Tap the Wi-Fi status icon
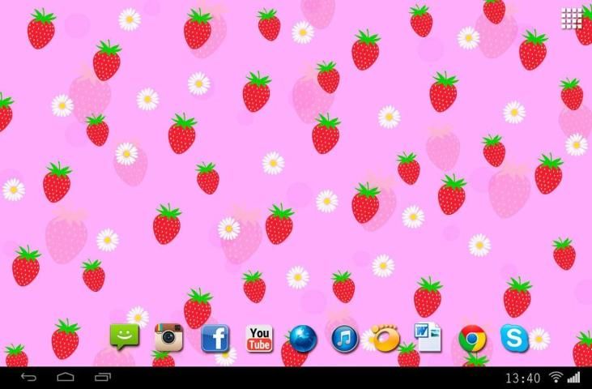The height and width of the screenshot is (389, 592). (x=556, y=378)
